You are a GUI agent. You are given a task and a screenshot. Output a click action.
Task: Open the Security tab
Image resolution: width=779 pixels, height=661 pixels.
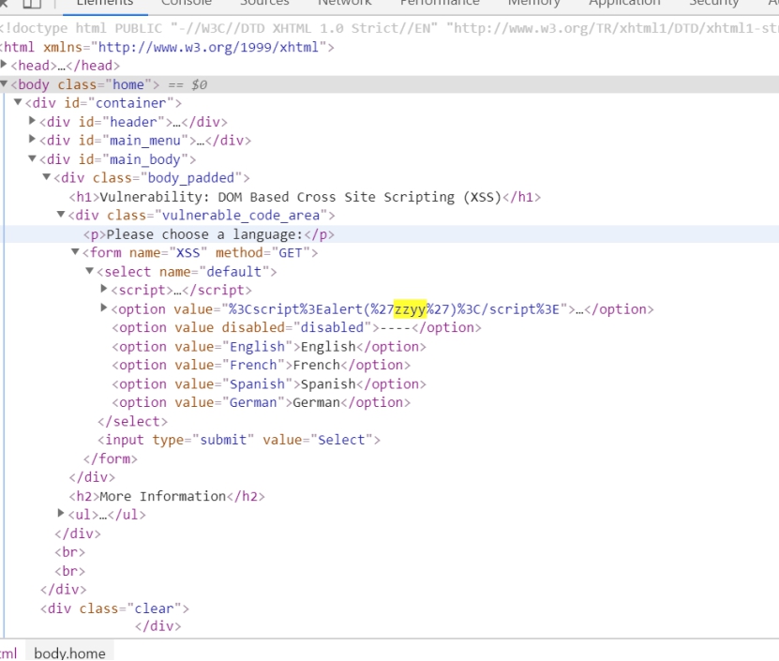tap(714, 3)
